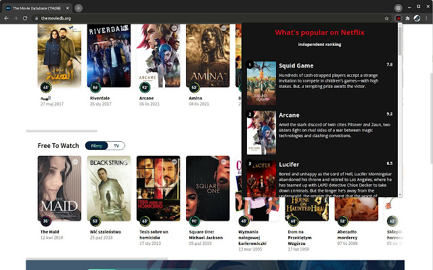
Task: Click the popup scrollbar down arrow
Action: click(x=400, y=194)
